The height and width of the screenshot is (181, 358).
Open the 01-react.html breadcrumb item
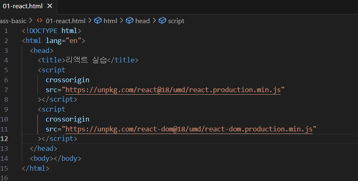tap(65, 21)
